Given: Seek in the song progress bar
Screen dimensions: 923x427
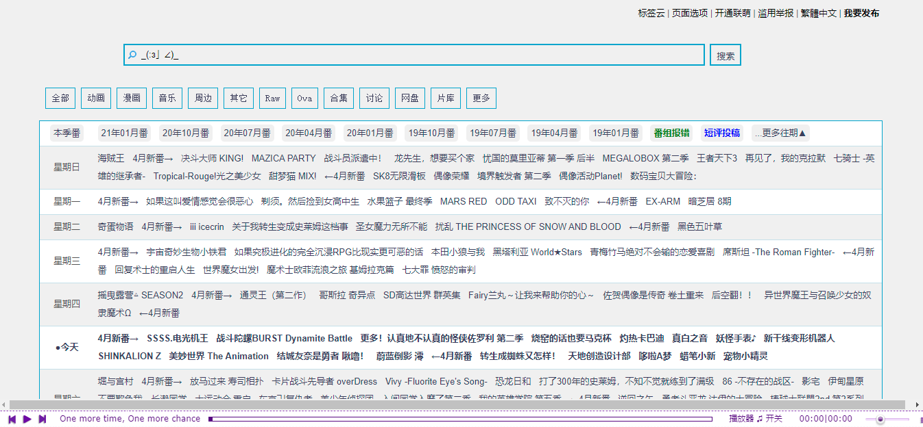Looking at the screenshot, I should point(460,419).
